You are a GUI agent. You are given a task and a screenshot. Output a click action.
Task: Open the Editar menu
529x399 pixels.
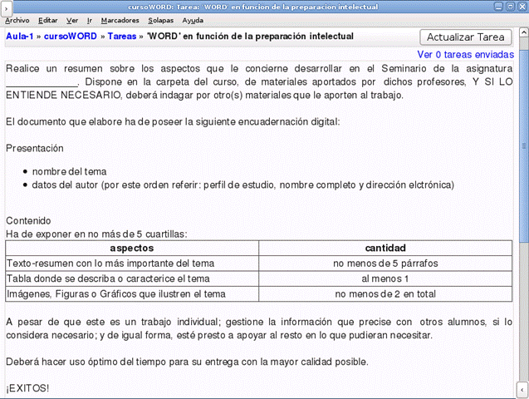48,20
